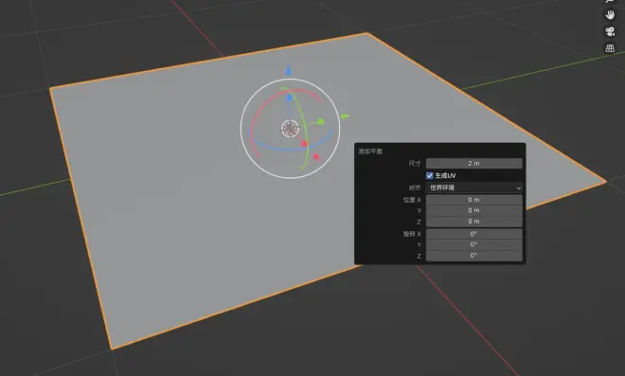Click the 旋转 X angle field
The image size is (625, 376).
point(473,234)
